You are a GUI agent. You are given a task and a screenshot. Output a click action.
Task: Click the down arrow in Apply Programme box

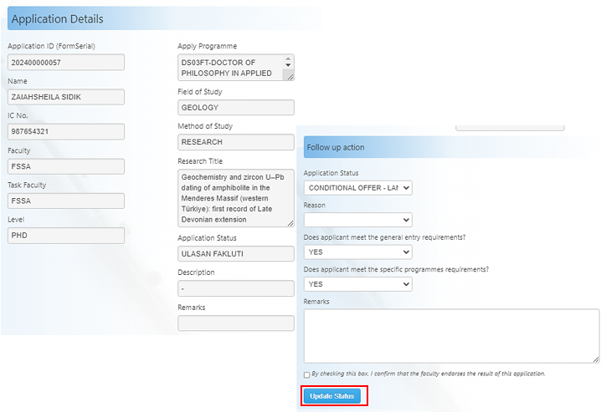point(289,66)
